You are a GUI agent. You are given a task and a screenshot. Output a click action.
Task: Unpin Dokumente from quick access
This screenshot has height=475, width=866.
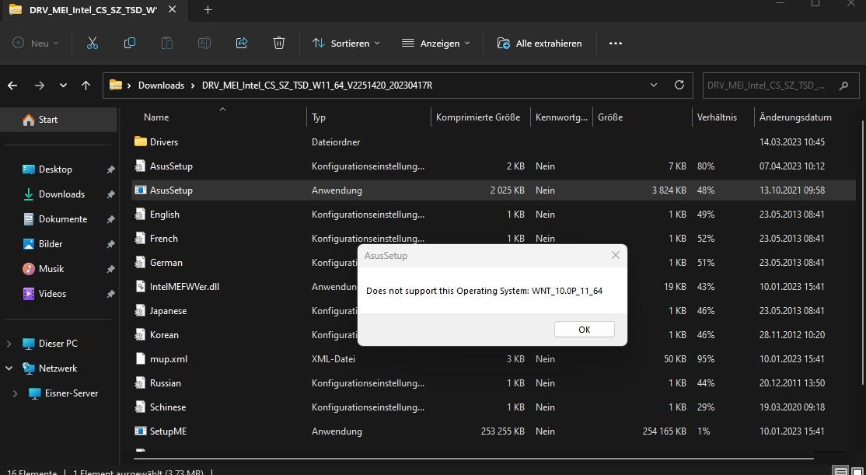click(x=110, y=219)
